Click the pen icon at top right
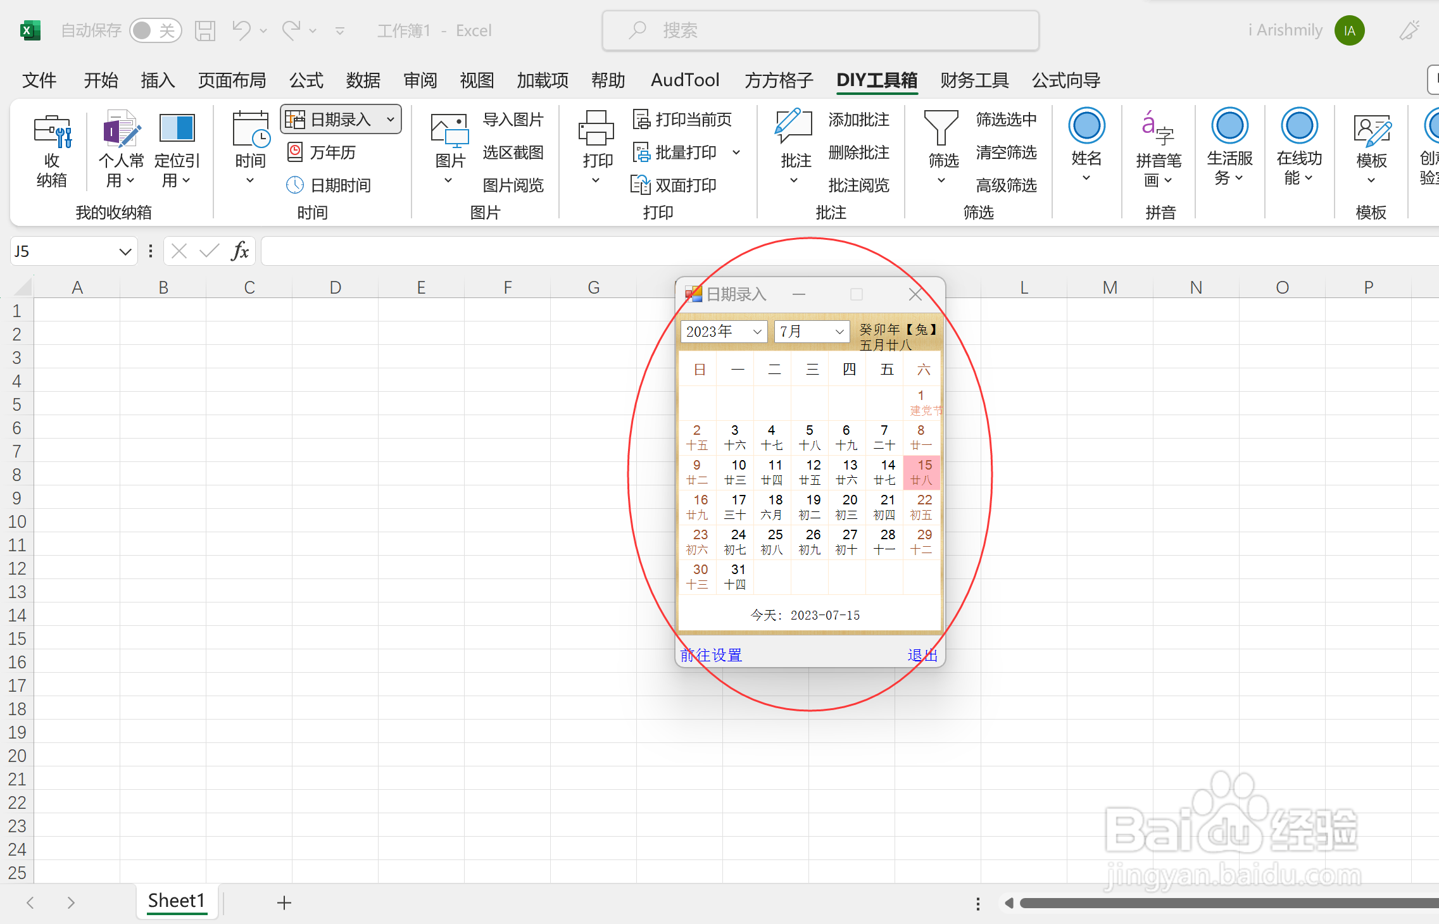Viewport: 1439px width, 924px height. click(1409, 30)
